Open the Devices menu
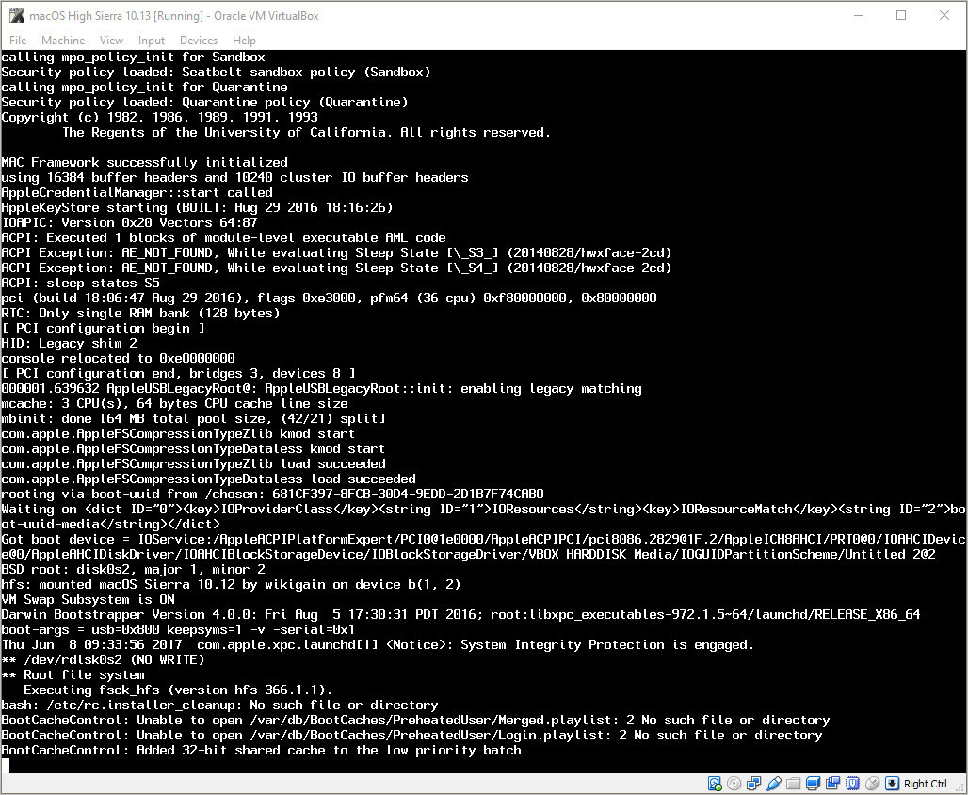The width and height of the screenshot is (968, 795). pos(198,41)
